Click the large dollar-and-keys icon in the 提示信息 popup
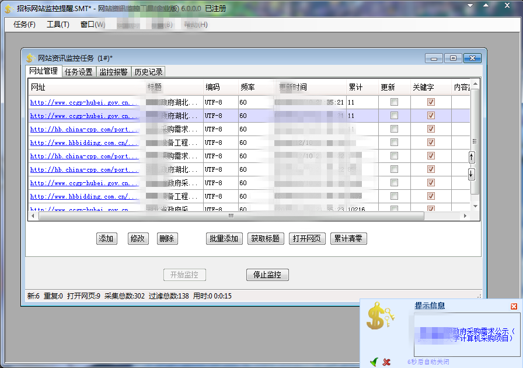 coord(380,315)
